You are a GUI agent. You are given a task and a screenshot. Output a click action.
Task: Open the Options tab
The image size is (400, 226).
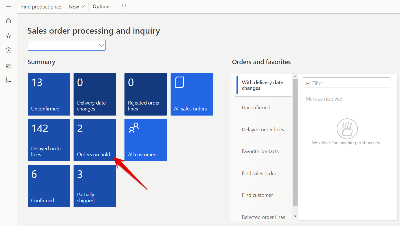(x=102, y=6)
